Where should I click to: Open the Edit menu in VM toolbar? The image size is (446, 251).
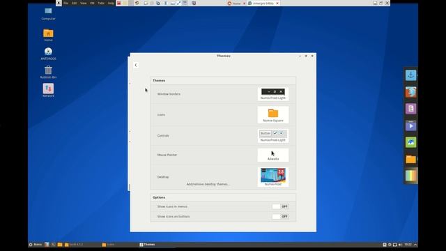(x=75, y=3)
